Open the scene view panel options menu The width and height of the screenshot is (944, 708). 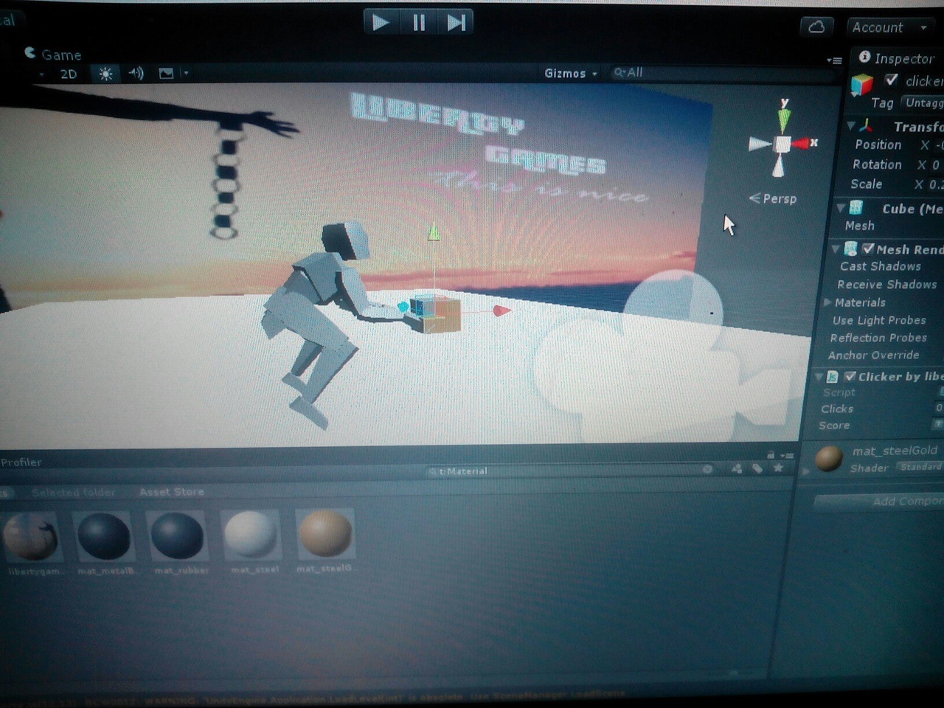coord(834,60)
